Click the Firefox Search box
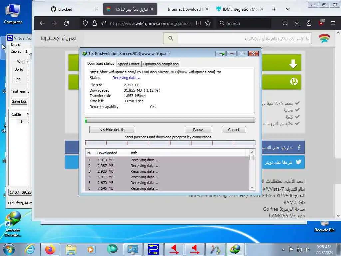This screenshot has height=256, width=341. click(x=244, y=23)
